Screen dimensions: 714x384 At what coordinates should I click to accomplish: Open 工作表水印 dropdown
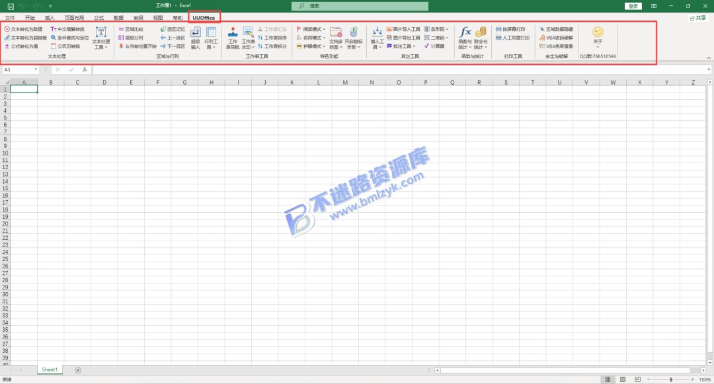click(x=248, y=38)
